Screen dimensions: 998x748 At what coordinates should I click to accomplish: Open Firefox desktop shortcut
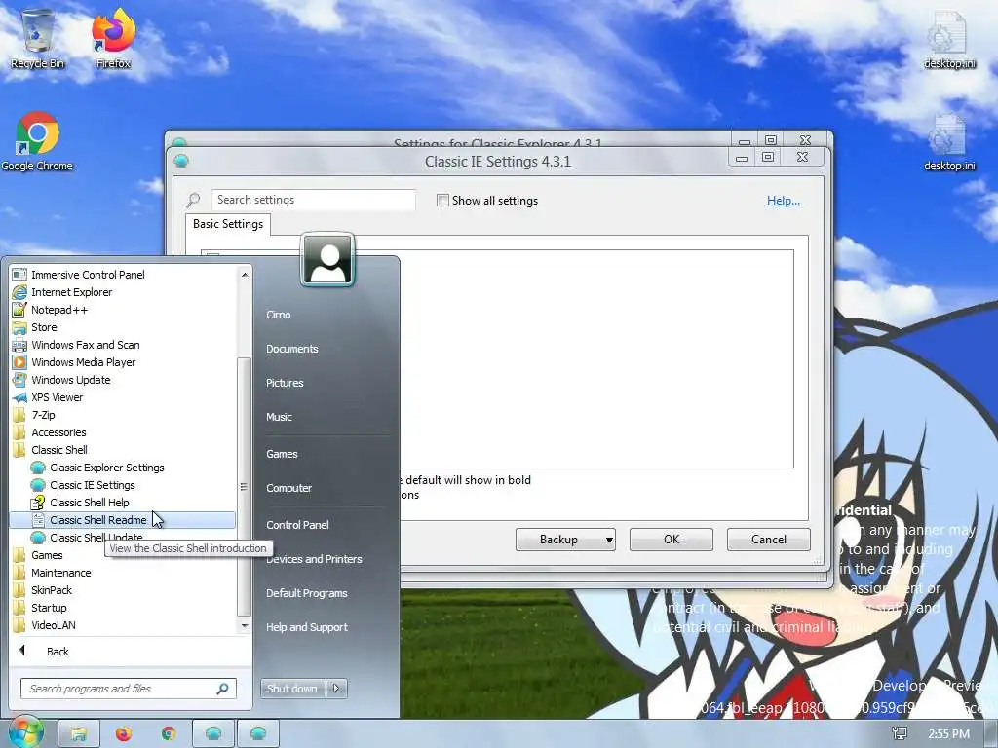[x=113, y=39]
